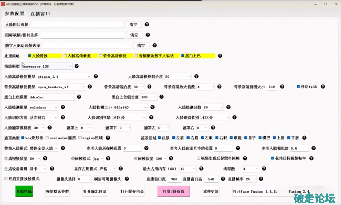Check the 开启直播换脸模式 checkbox

pyautogui.click(x=6, y=179)
